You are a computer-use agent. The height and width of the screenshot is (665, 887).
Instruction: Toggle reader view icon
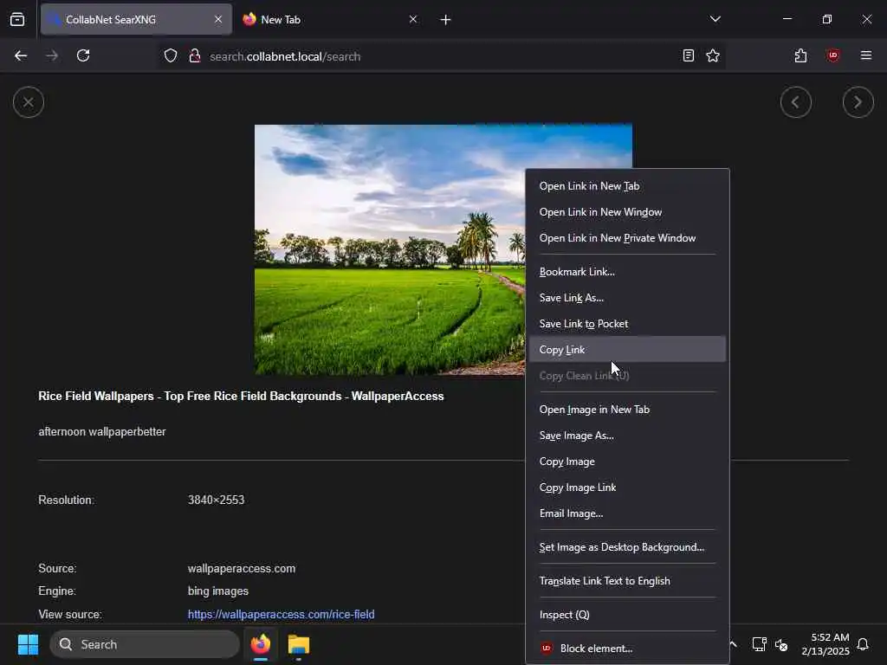[x=688, y=56]
